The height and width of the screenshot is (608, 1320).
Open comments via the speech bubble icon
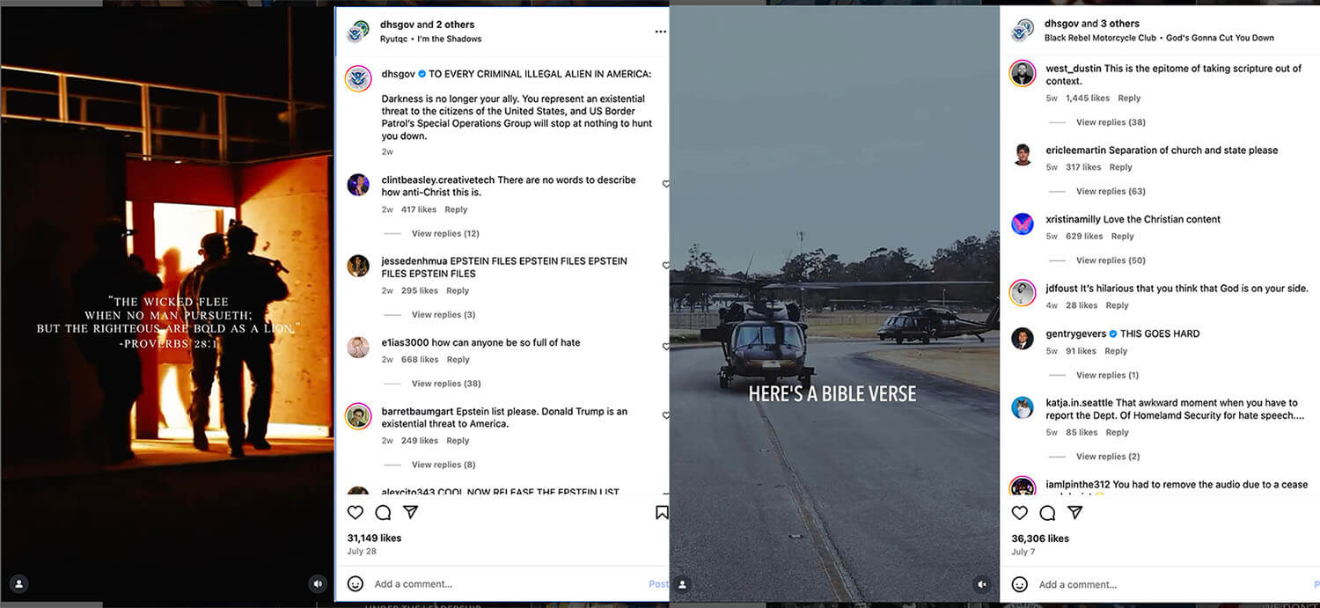point(383,512)
